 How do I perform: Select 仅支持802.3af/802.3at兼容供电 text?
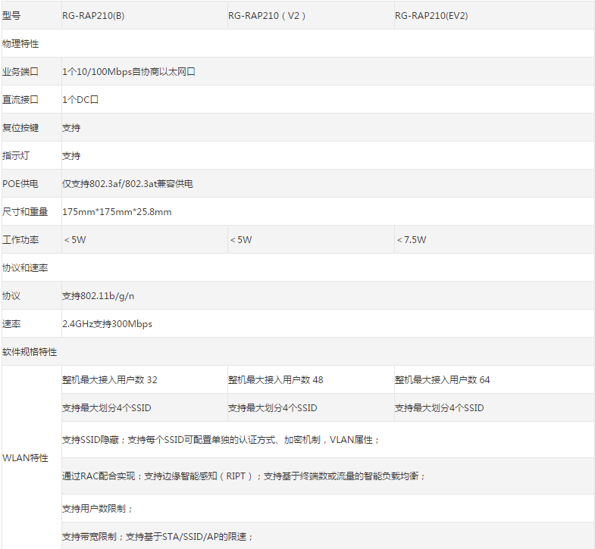[128, 184]
